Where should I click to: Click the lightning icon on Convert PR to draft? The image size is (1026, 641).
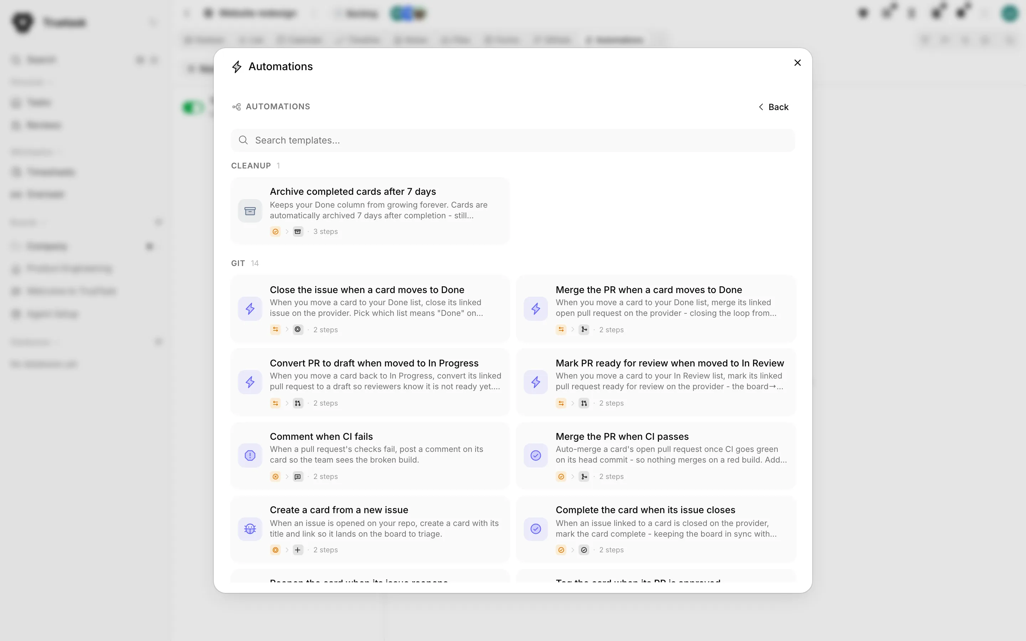click(250, 382)
